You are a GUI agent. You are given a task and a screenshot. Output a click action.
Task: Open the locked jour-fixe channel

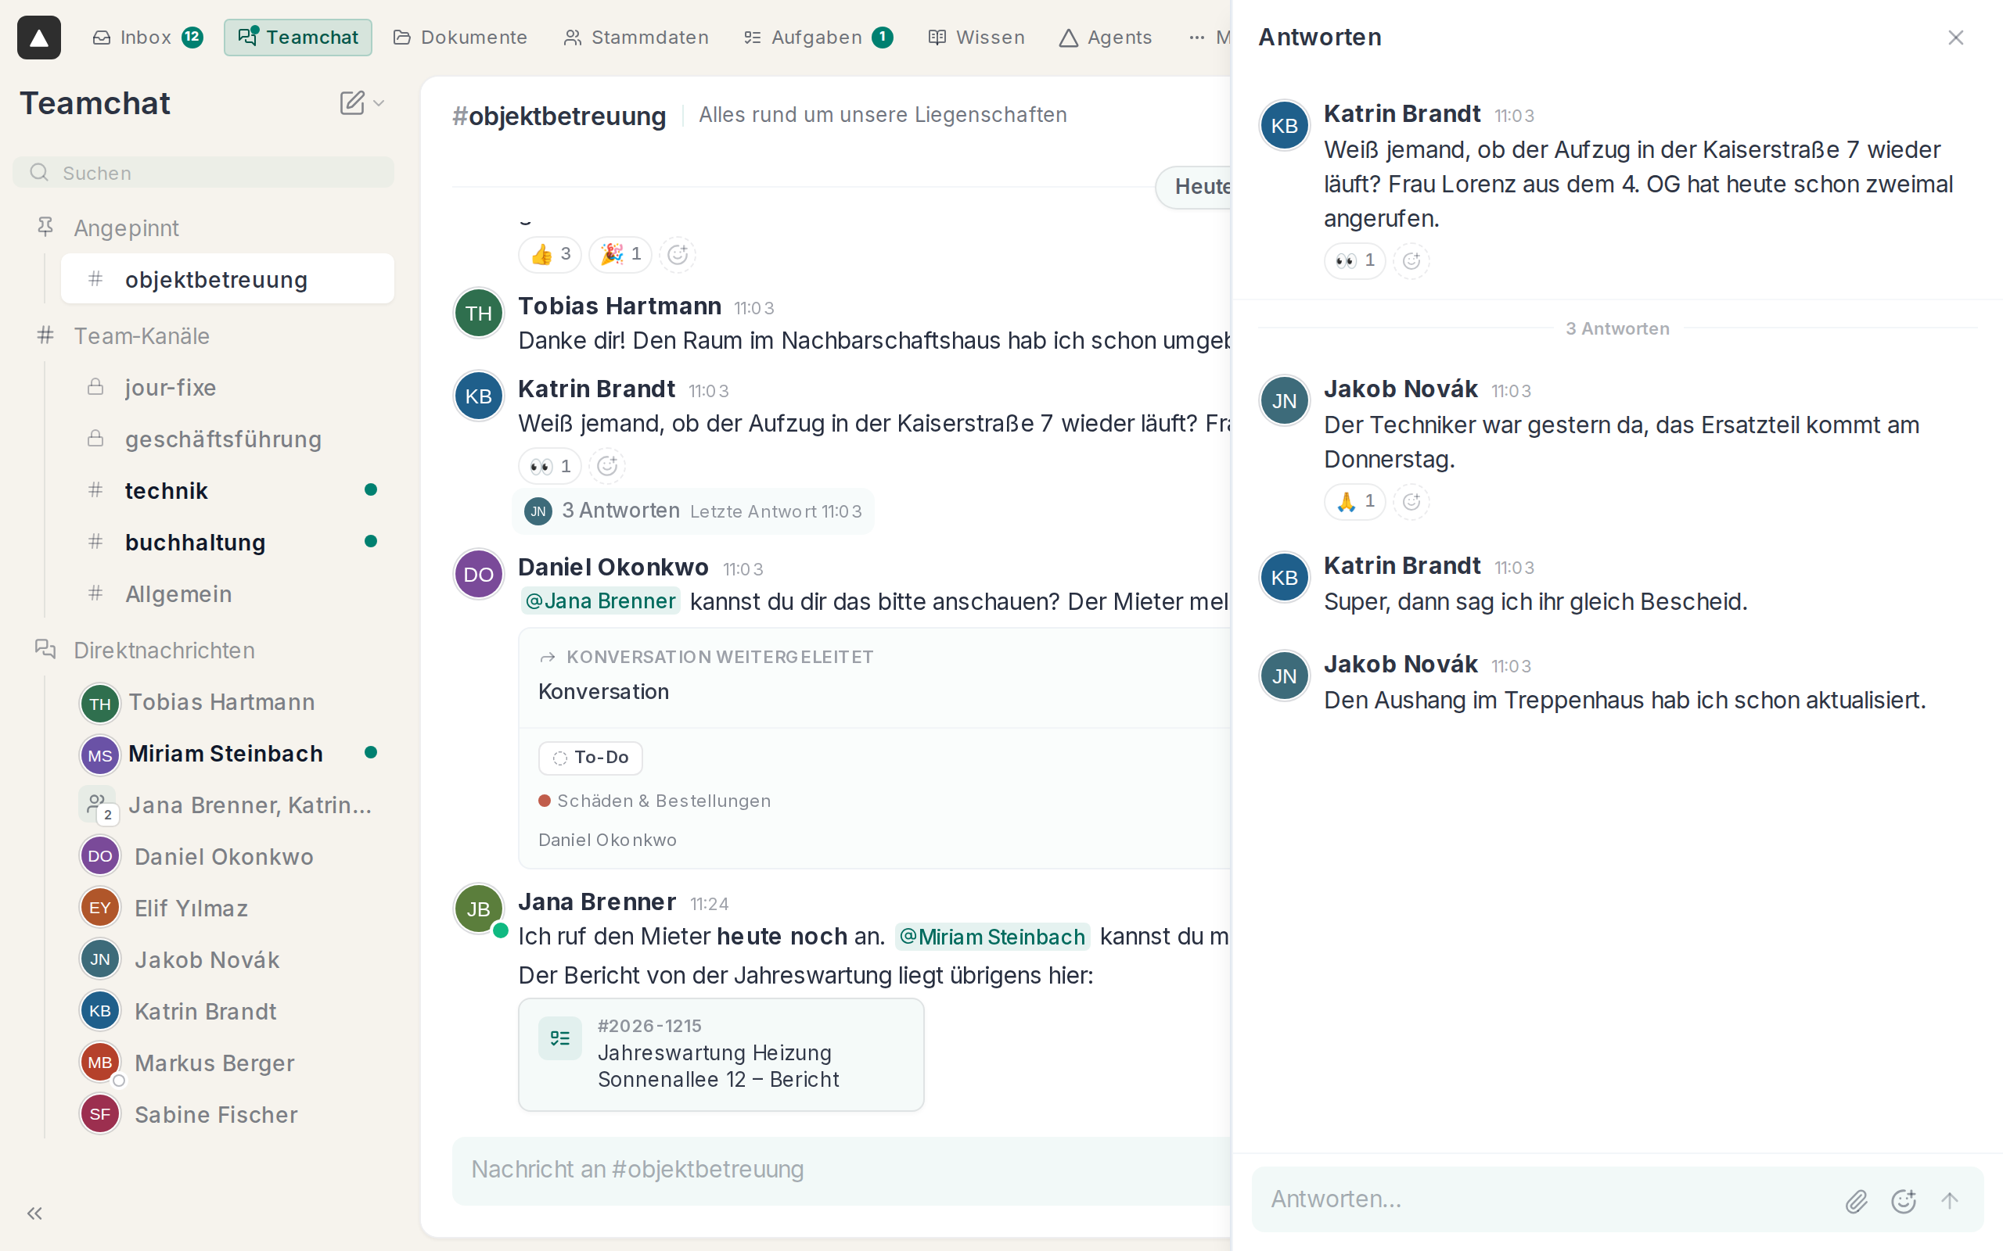[228, 387]
